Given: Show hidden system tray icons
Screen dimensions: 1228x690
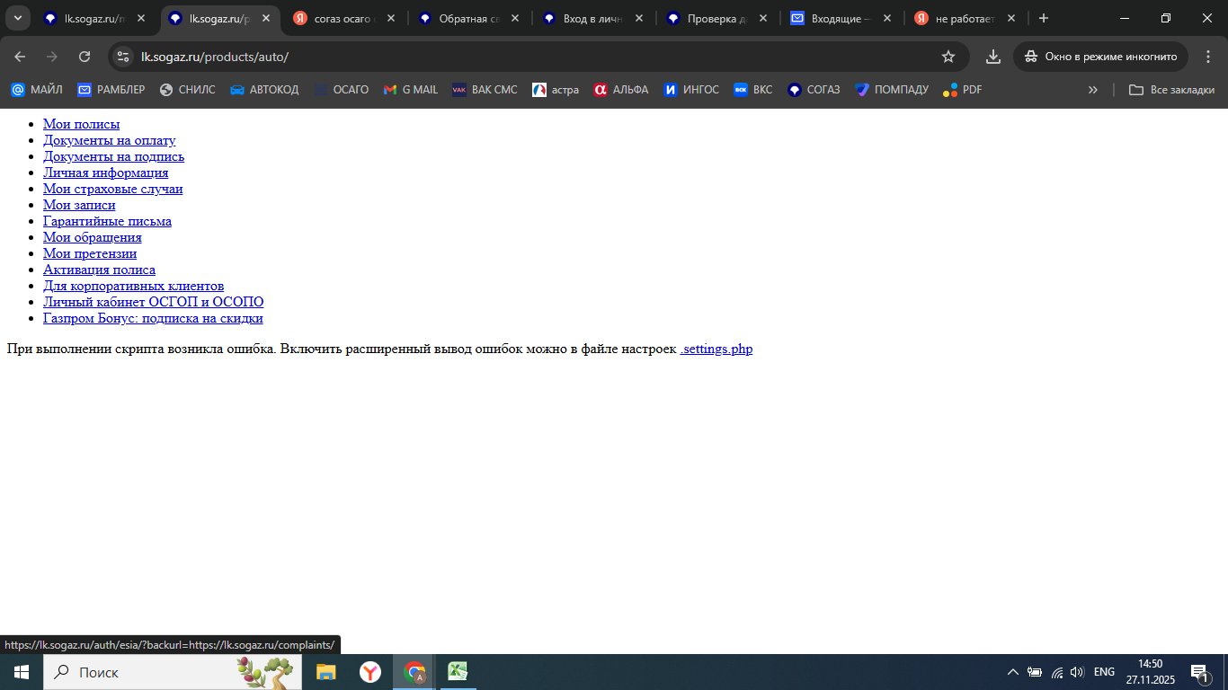Looking at the screenshot, I should (x=1012, y=672).
